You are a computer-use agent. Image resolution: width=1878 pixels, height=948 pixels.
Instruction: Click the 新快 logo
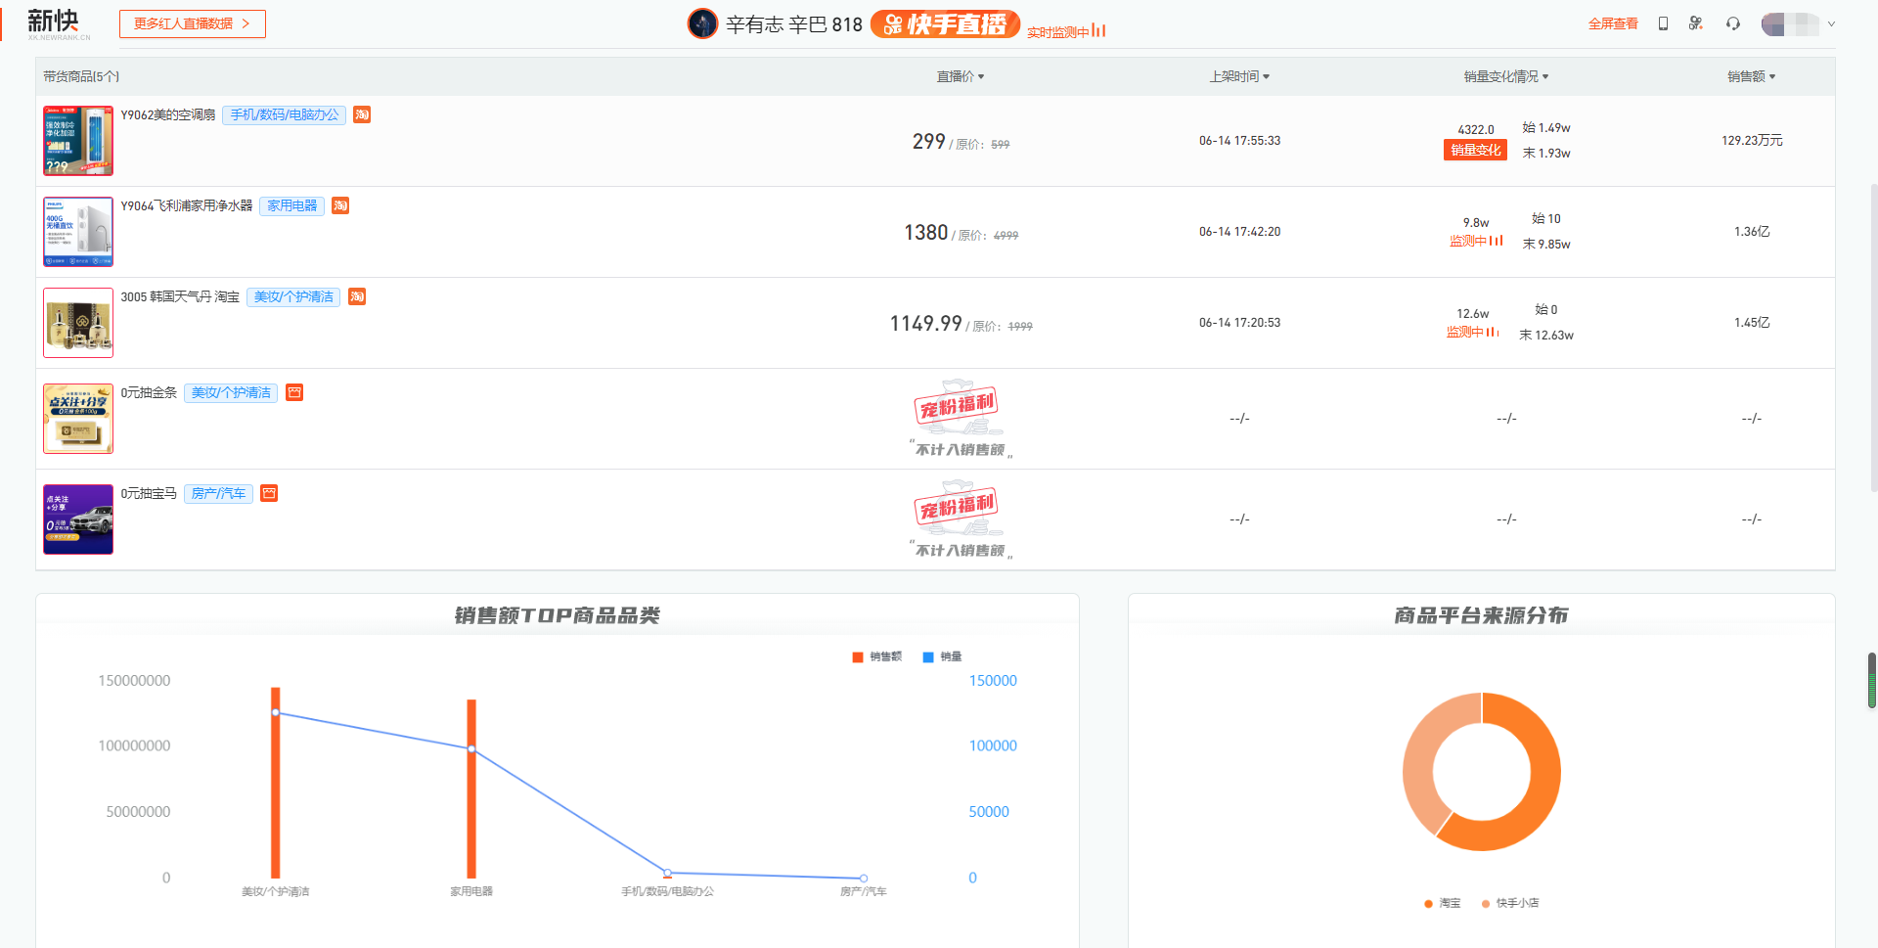[x=57, y=23]
